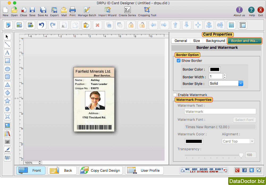Click the Manage Batch icon
The image size is (266, 185).
87,10
